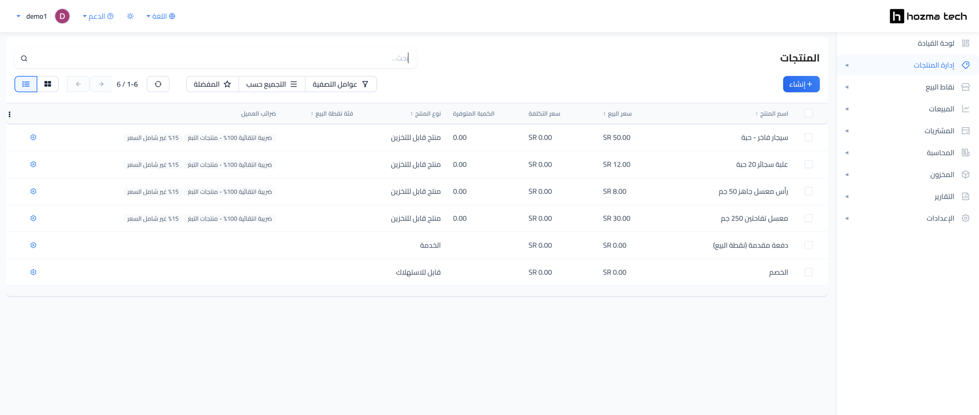Sort by اسم المنتج column header

[771, 114]
